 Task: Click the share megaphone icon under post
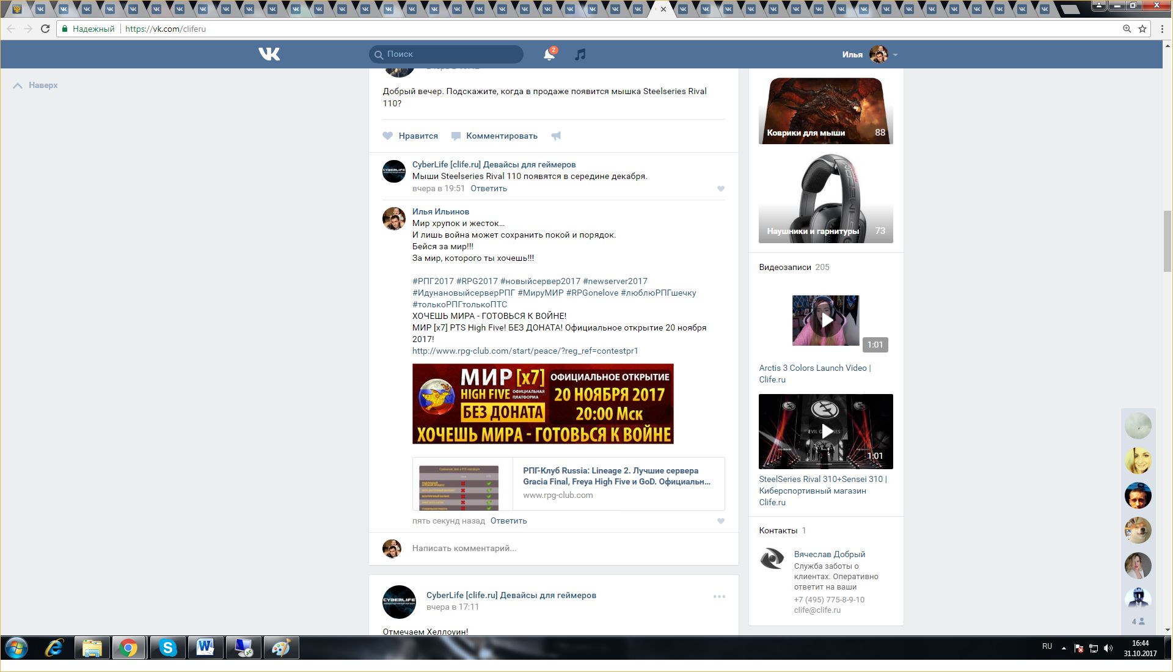[556, 136]
